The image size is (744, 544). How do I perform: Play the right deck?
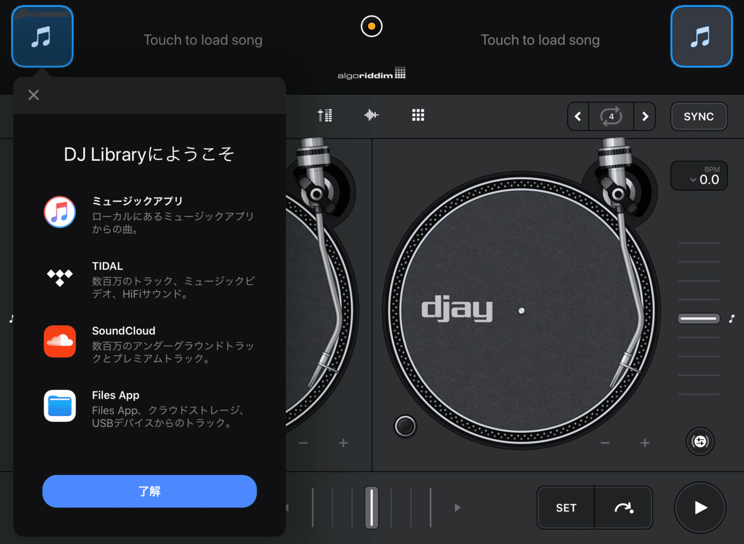(700, 507)
